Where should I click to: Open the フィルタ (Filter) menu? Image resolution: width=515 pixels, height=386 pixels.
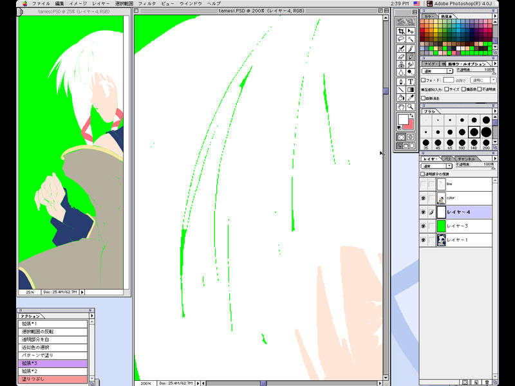[x=147, y=3]
